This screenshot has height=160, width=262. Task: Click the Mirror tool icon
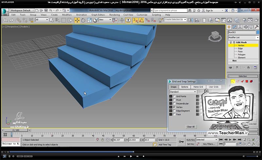point(191,20)
